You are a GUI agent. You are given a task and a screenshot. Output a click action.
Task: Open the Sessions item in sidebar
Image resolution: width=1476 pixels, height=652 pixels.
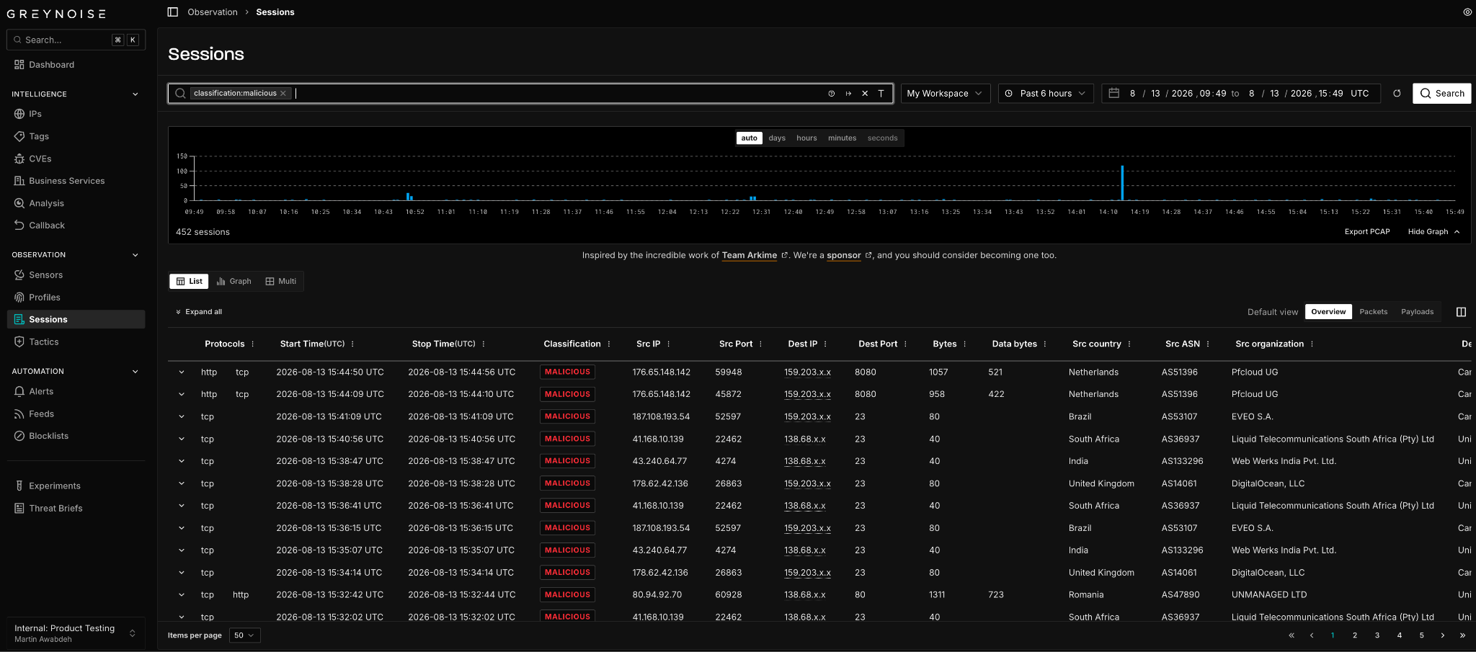tap(76, 319)
